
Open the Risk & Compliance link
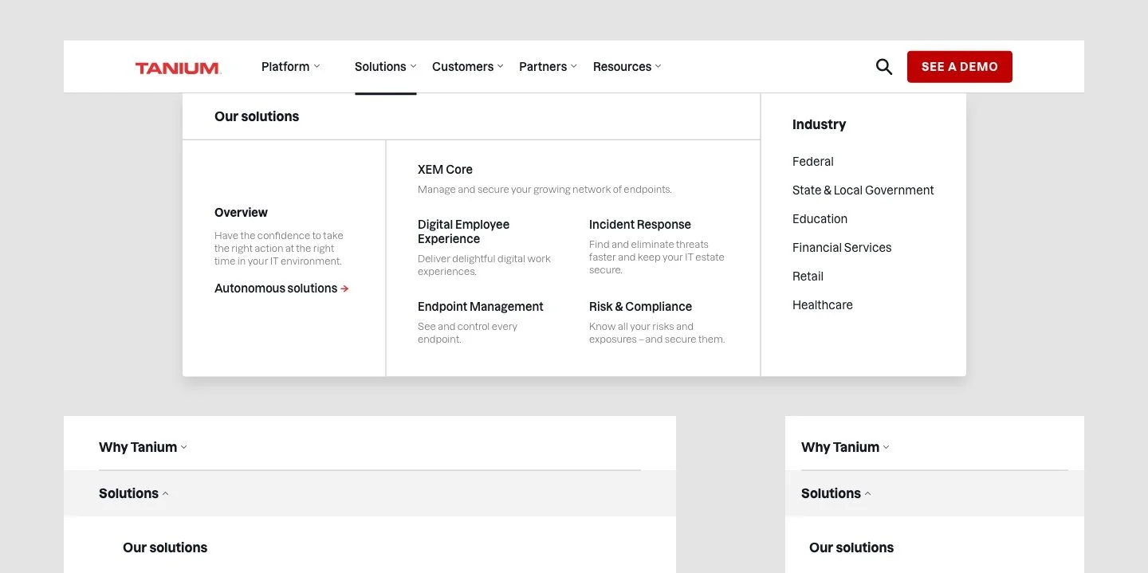(640, 307)
